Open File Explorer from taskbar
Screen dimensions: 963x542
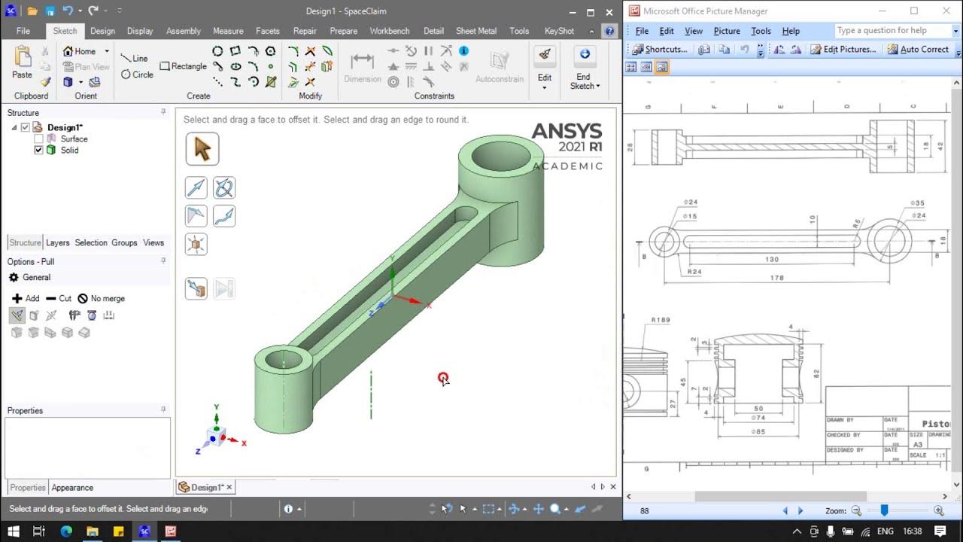coord(92,531)
